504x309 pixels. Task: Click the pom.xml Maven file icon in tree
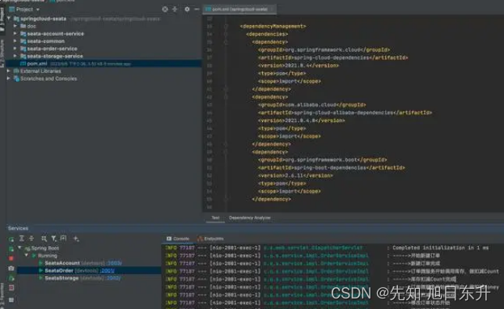point(23,64)
